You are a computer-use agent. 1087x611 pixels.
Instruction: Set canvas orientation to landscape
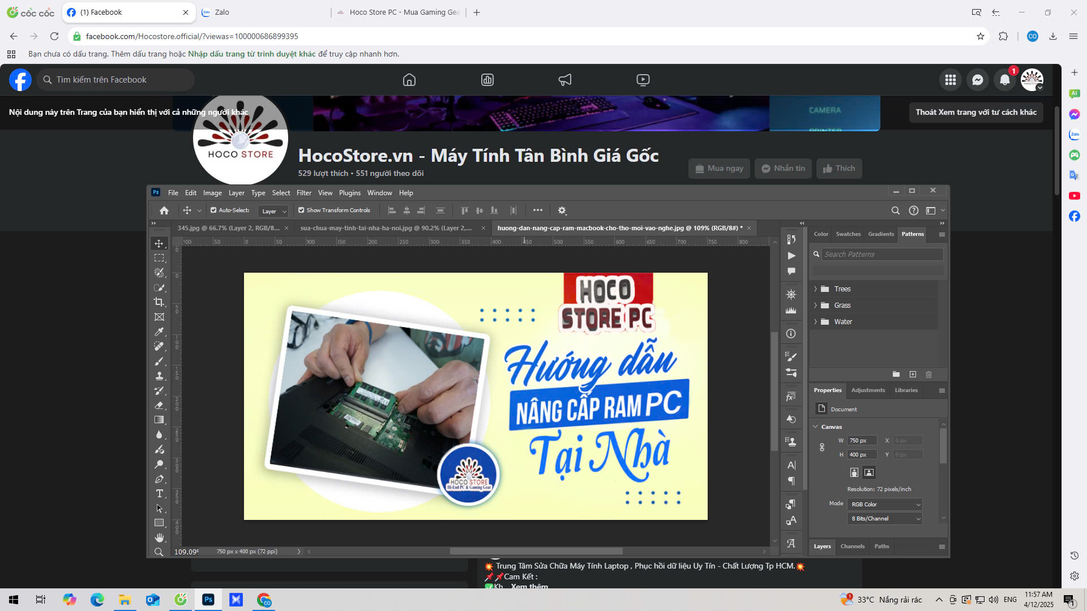[869, 472]
